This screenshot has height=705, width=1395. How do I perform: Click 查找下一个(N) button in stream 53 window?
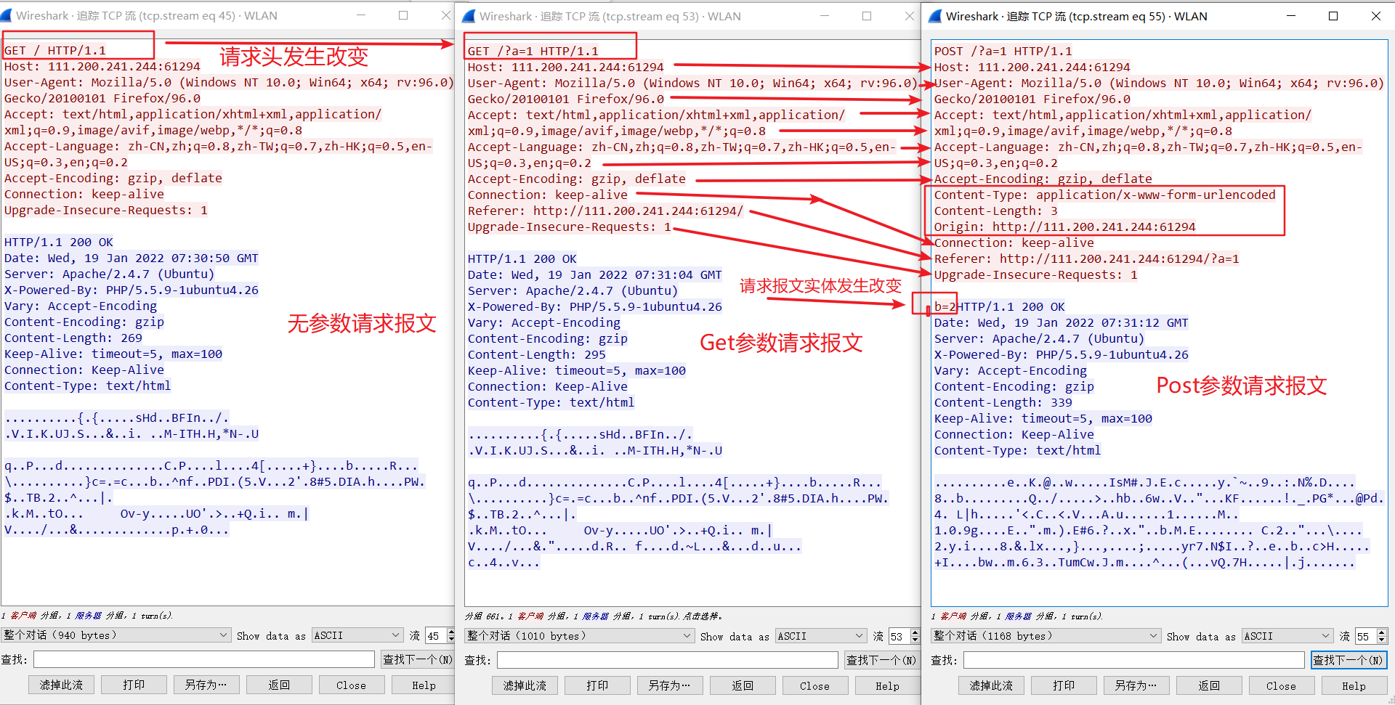pos(881,660)
